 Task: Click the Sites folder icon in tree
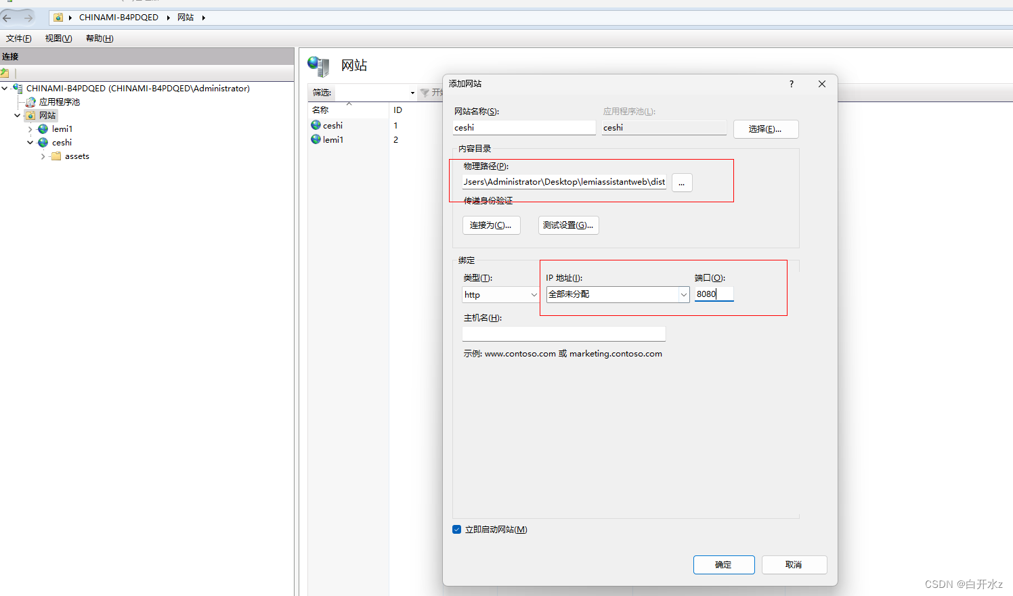(x=30, y=116)
